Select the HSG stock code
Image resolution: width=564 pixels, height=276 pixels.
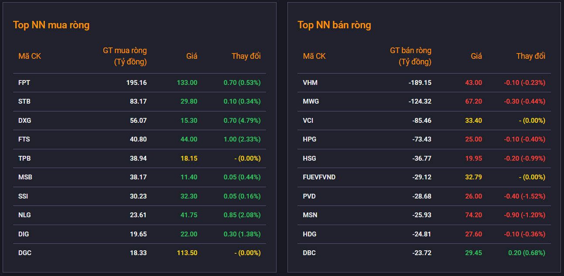point(310,158)
